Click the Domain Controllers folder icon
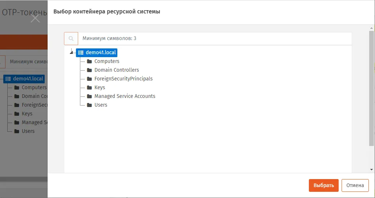 tap(89, 70)
